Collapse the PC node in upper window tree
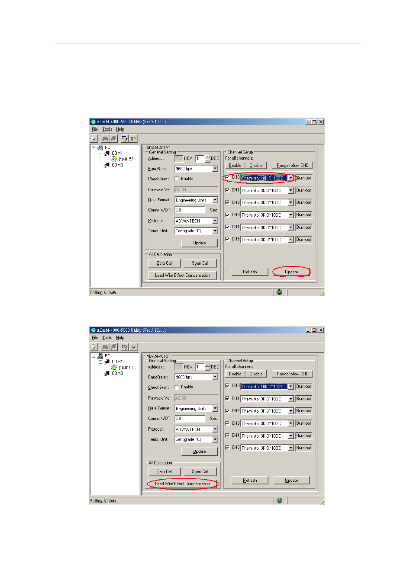 pyautogui.click(x=94, y=147)
